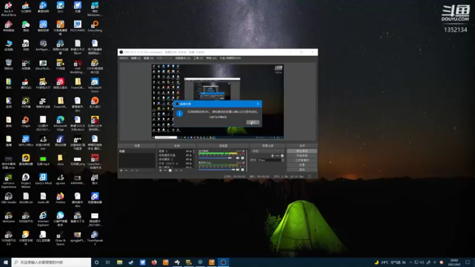The height and width of the screenshot is (267, 475).
Task: Click the taskbar search box
Action: [51, 262]
